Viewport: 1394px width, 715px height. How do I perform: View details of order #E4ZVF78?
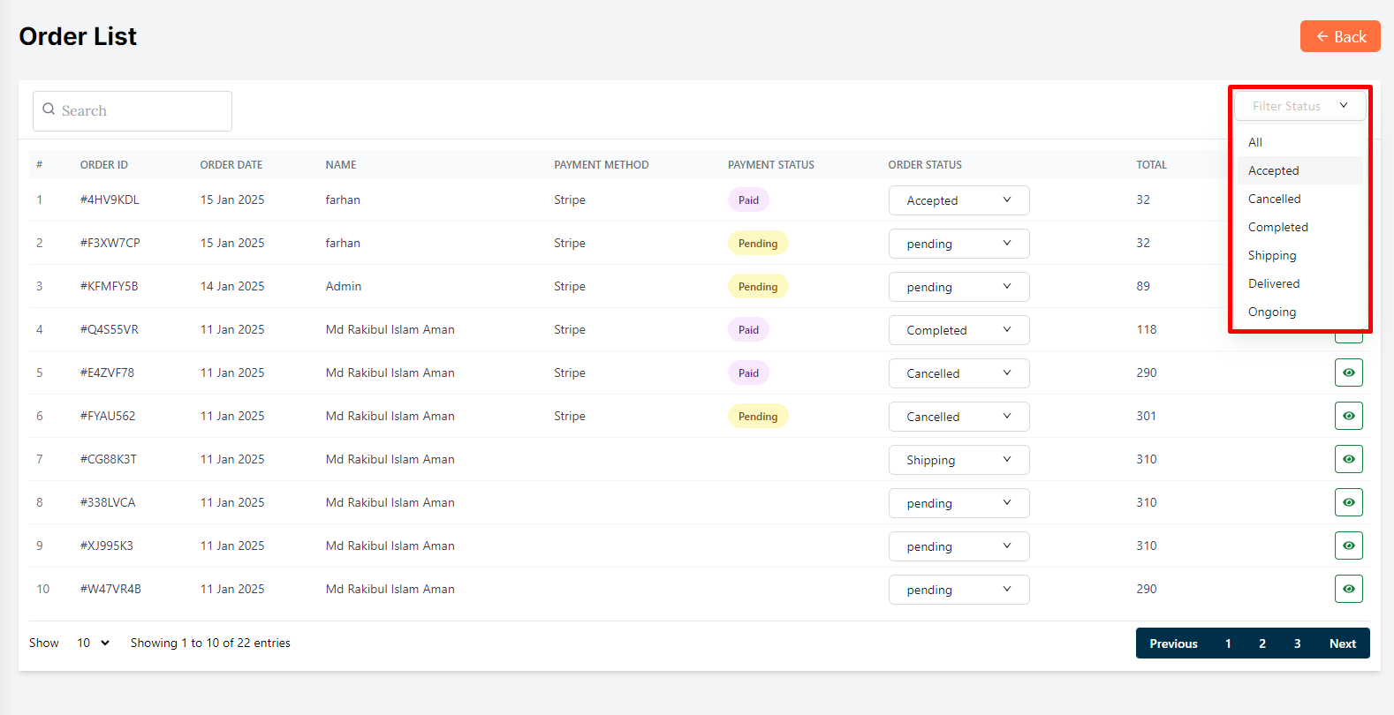[1348, 373]
